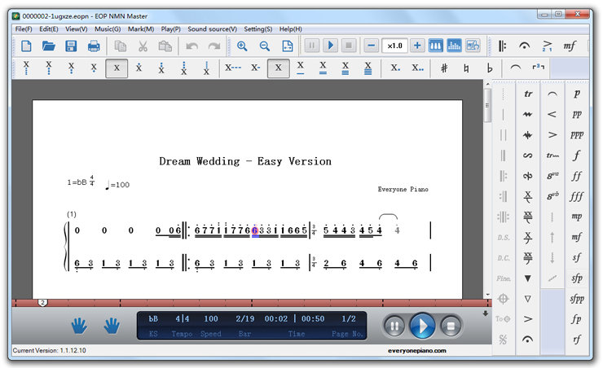Open the Sound source(V) menu
The image size is (603, 368).
[212, 28]
